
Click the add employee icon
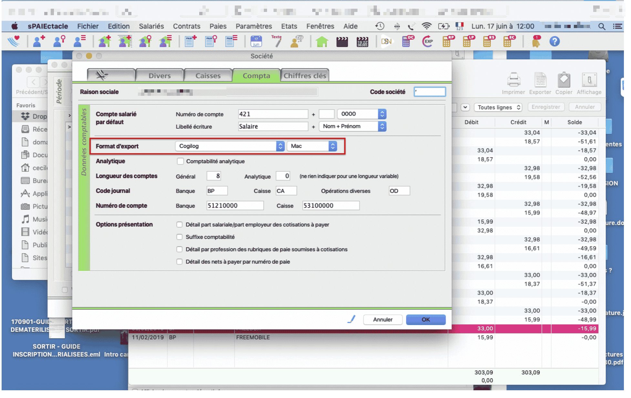point(39,41)
